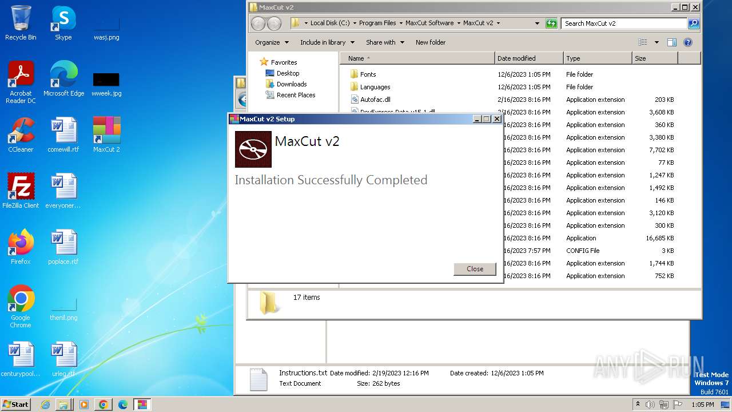
Task: Open Microsoft Edge desktop shortcut
Action: pyautogui.click(x=63, y=79)
